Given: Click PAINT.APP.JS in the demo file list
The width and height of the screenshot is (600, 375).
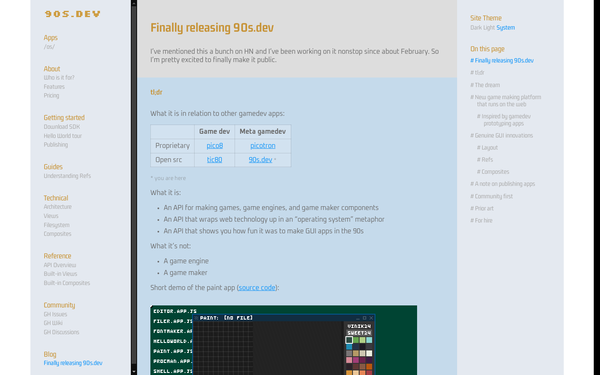Looking at the screenshot, I should coord(173,351).
